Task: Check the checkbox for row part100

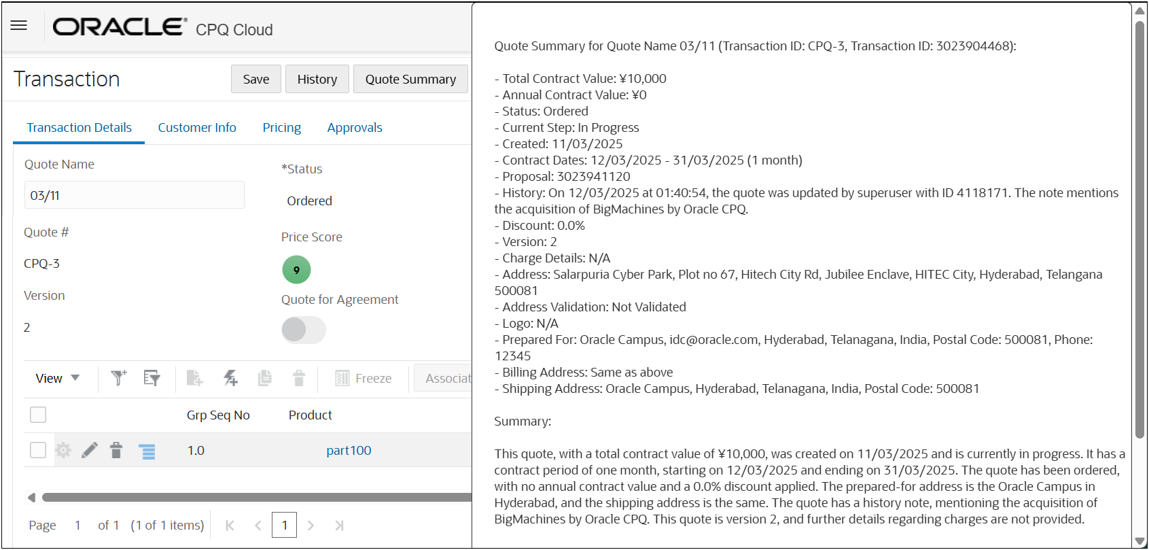Action: (38, 450)
